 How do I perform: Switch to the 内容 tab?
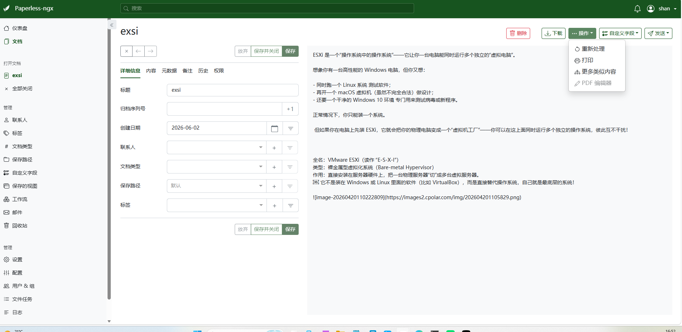151,71
